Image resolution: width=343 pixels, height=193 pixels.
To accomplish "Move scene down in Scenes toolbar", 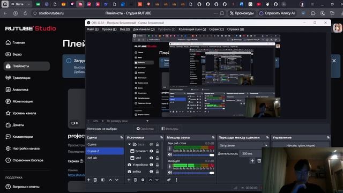I will (x=117, y=180).
